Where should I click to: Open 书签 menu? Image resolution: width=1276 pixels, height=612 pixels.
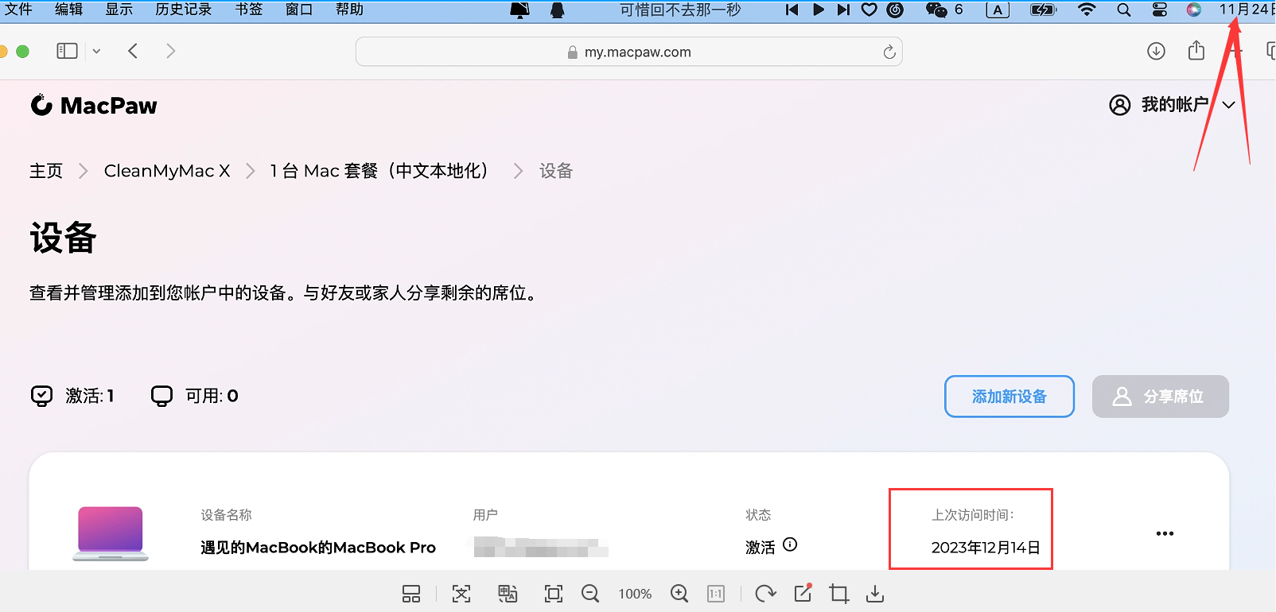(249, 10)
